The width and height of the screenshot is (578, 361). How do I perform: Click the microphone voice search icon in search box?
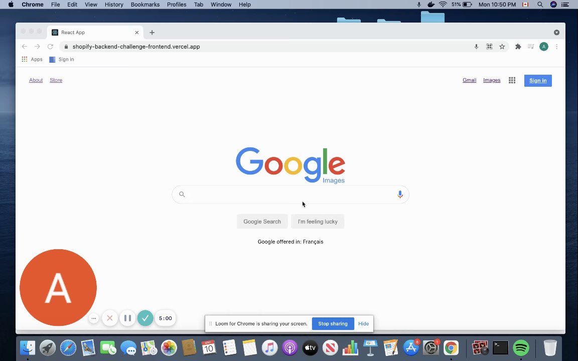click(400, 195)
